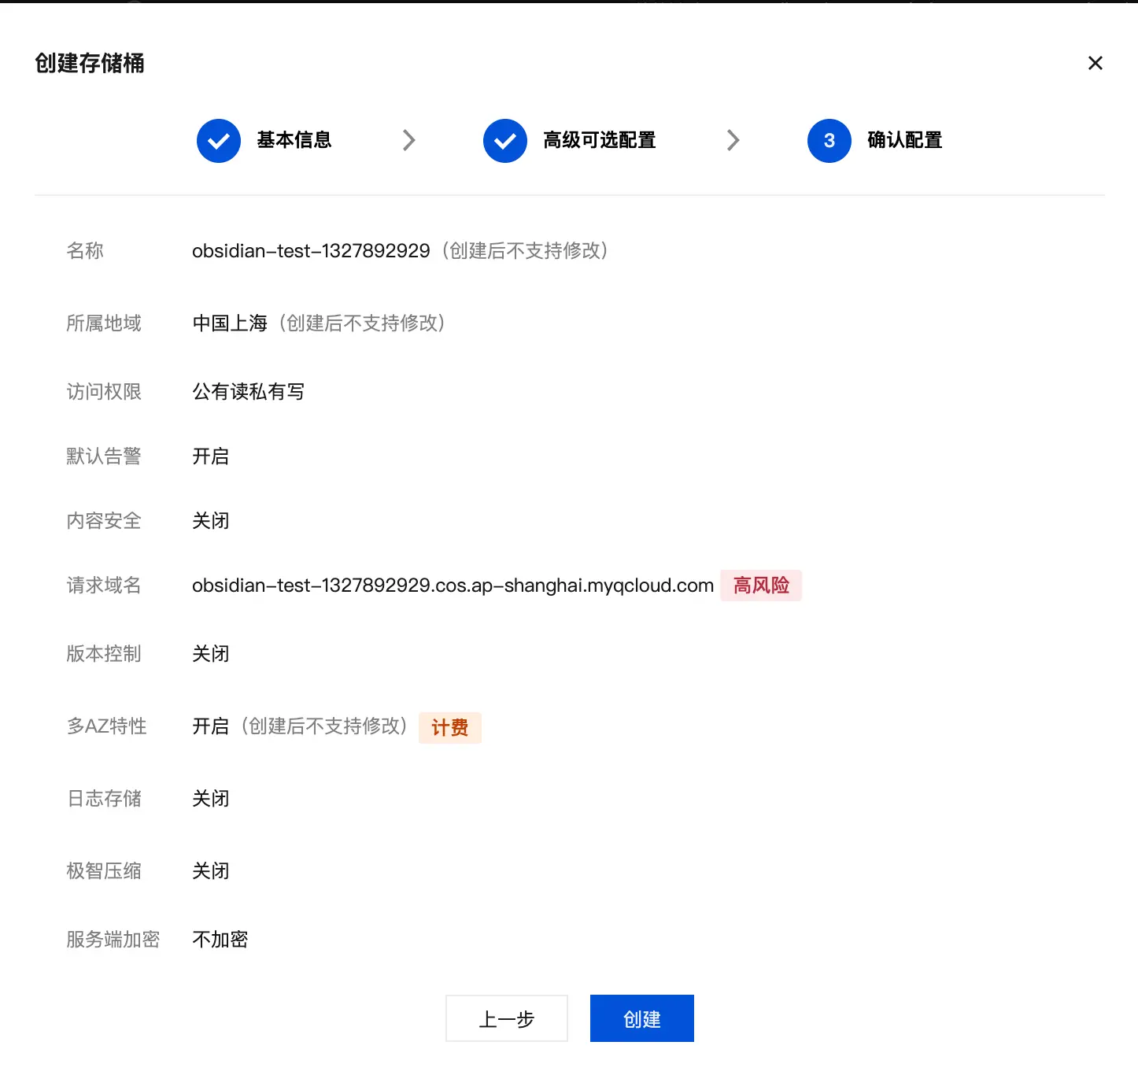The height and width of the screenshot is (1086, 1138).
Task: Click the bucket name obsidian-test-1327892929
Action: 311,251
